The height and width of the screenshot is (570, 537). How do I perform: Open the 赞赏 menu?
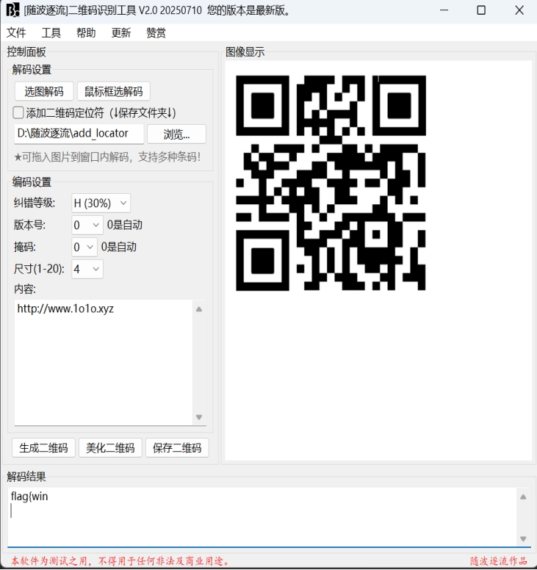(x=156, y=33)
